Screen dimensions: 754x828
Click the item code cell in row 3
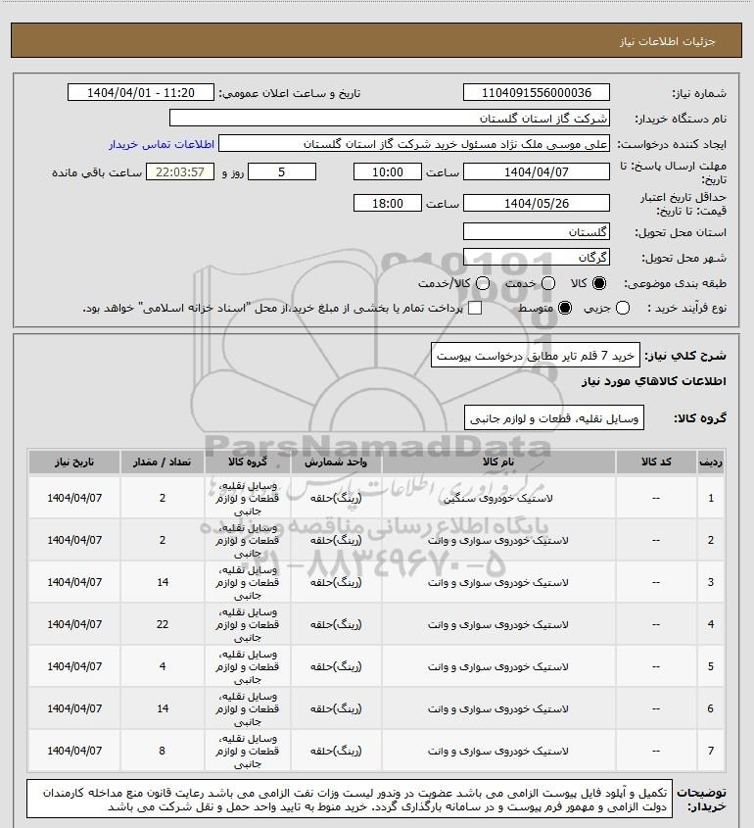656,582
